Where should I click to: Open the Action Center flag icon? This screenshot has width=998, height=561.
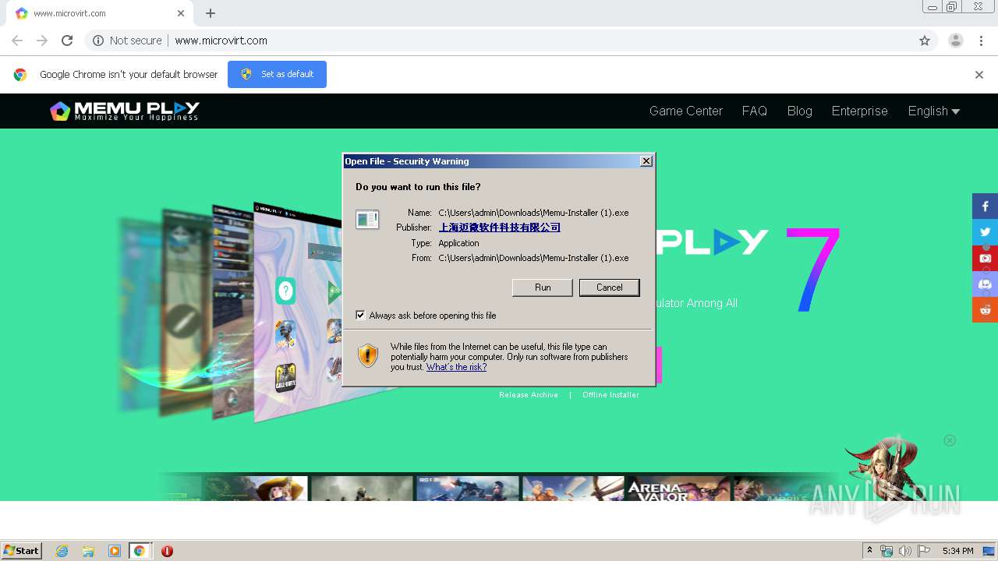coord(924,551)
